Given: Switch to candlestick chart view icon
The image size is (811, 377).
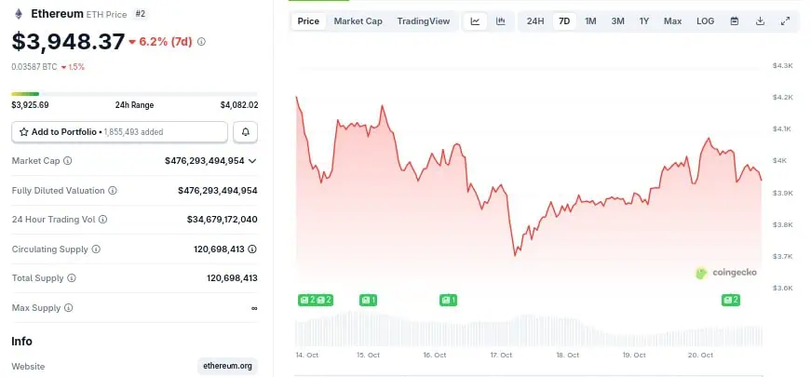Looking at the screenshot, I should point(500,21).
